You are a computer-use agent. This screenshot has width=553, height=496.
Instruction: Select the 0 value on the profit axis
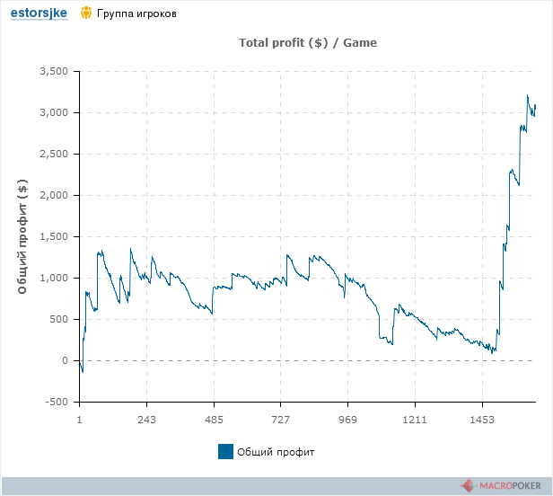pyautogui.click(x=66, y=360)
